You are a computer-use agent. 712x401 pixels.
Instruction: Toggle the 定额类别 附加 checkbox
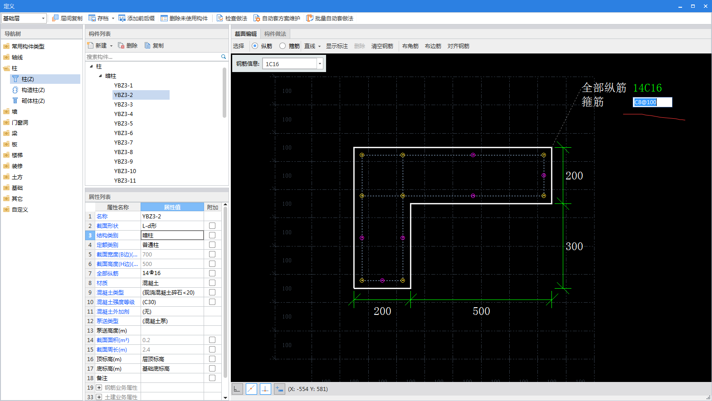(212, 245)
